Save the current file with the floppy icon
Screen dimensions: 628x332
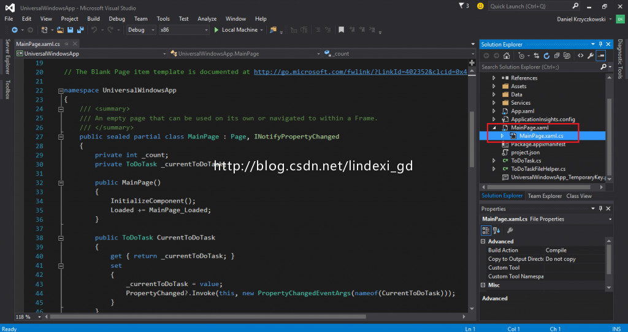(70, 30)
